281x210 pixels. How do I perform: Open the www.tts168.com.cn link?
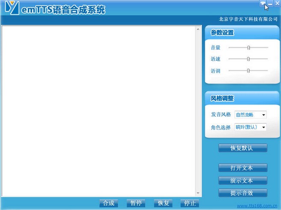coord(257,206)
